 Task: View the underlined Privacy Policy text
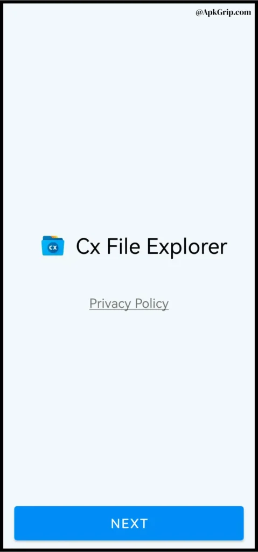coord(129,303)
